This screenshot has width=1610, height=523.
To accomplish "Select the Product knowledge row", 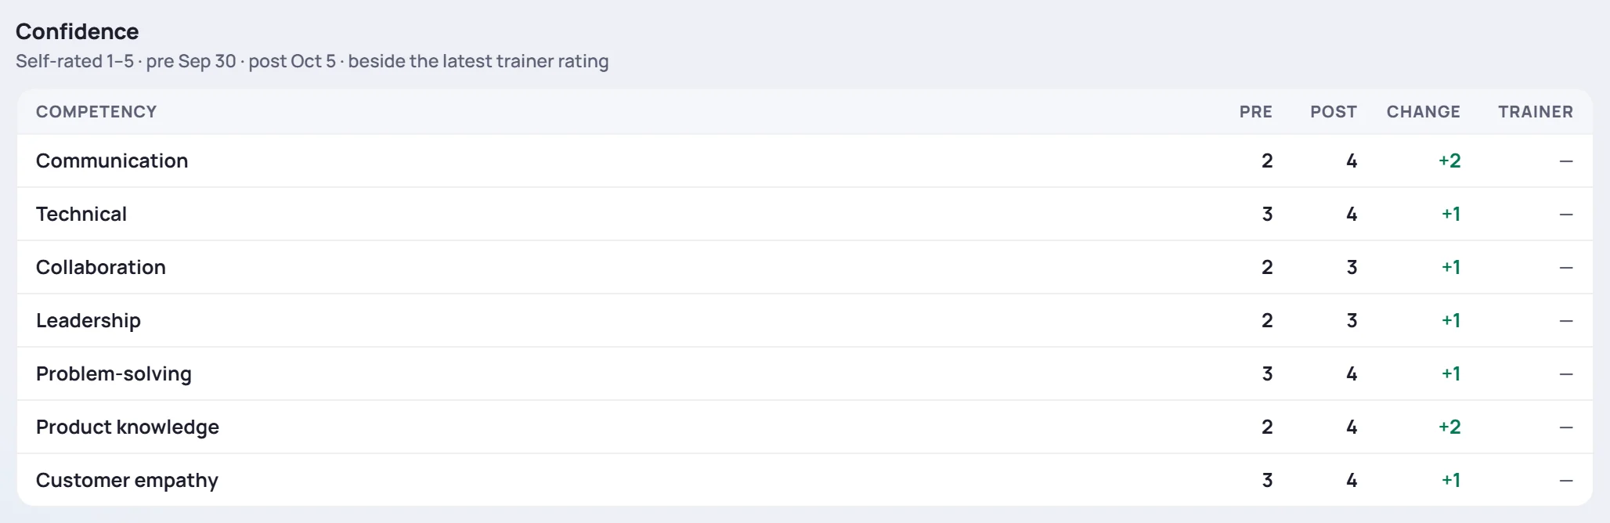I will [x=805, y=427].
